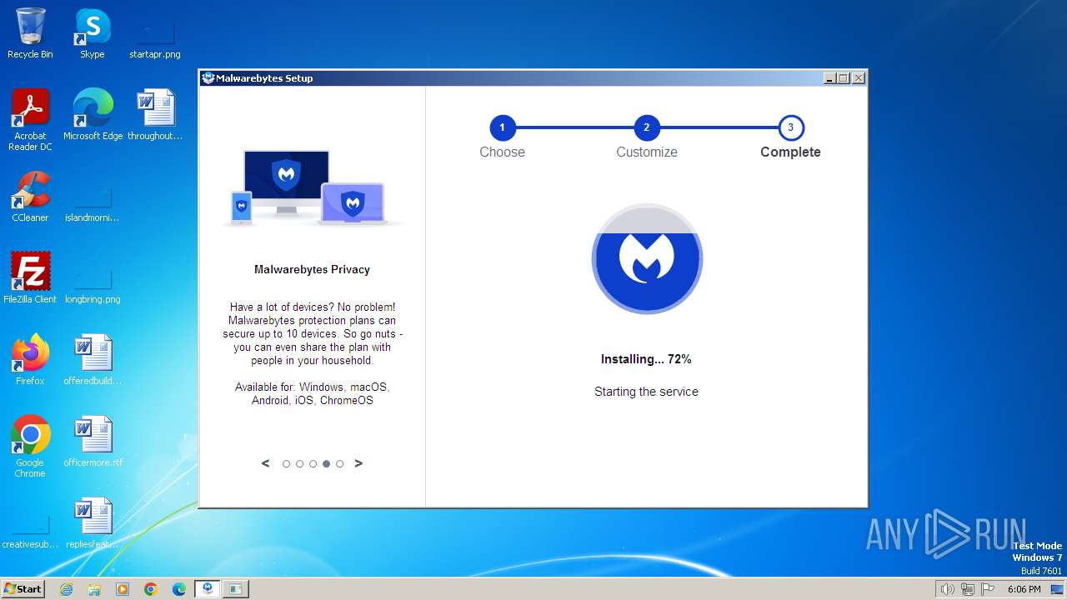Click the Malwarebytes logo in title bar
Viewport: 1067px width, 600px height.
point(208,78)
